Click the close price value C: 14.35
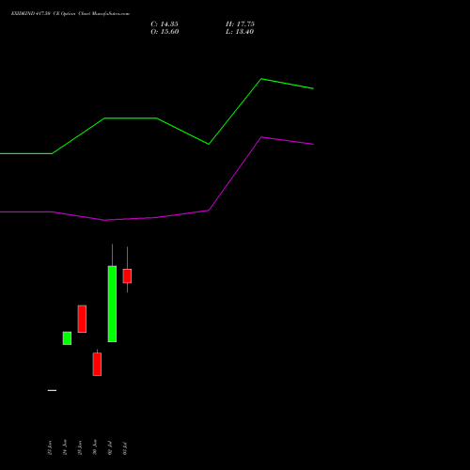 pyautogui.click(x=164, y=24)
